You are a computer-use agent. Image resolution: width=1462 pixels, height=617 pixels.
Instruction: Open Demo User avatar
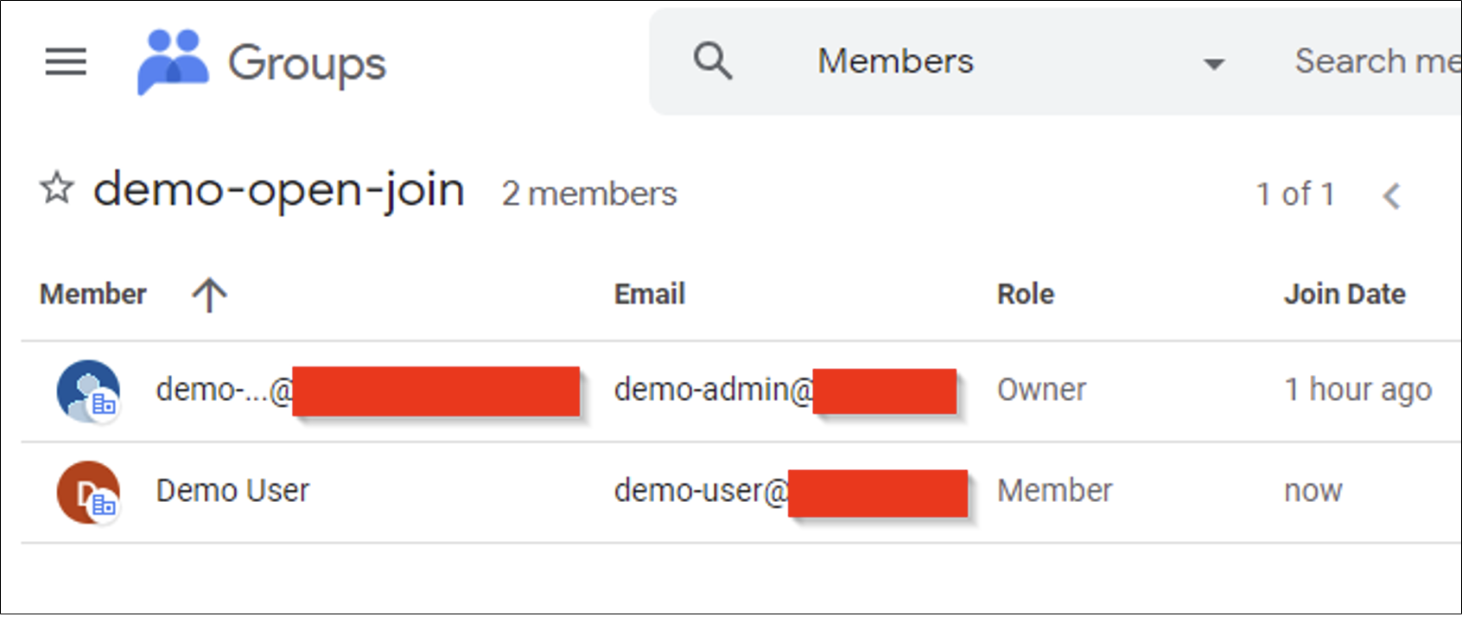tap(88, 492)
